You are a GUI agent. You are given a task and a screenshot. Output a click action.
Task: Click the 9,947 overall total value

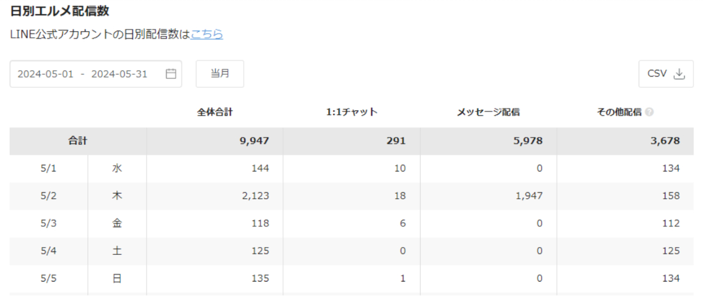254,141
